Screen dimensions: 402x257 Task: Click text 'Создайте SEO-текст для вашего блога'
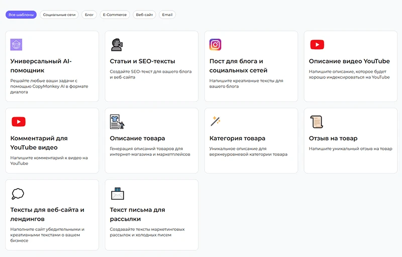[151, 74]
